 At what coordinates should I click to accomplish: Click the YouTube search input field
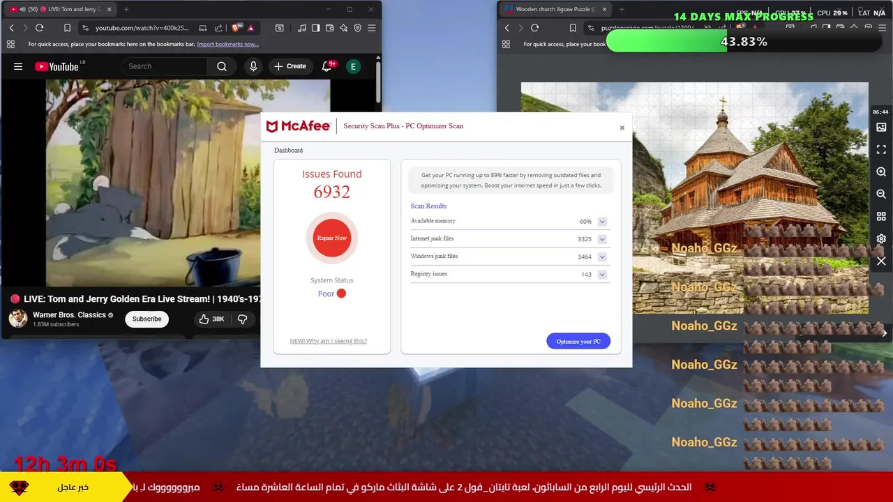pyautogui.click(x=164, y=66)
